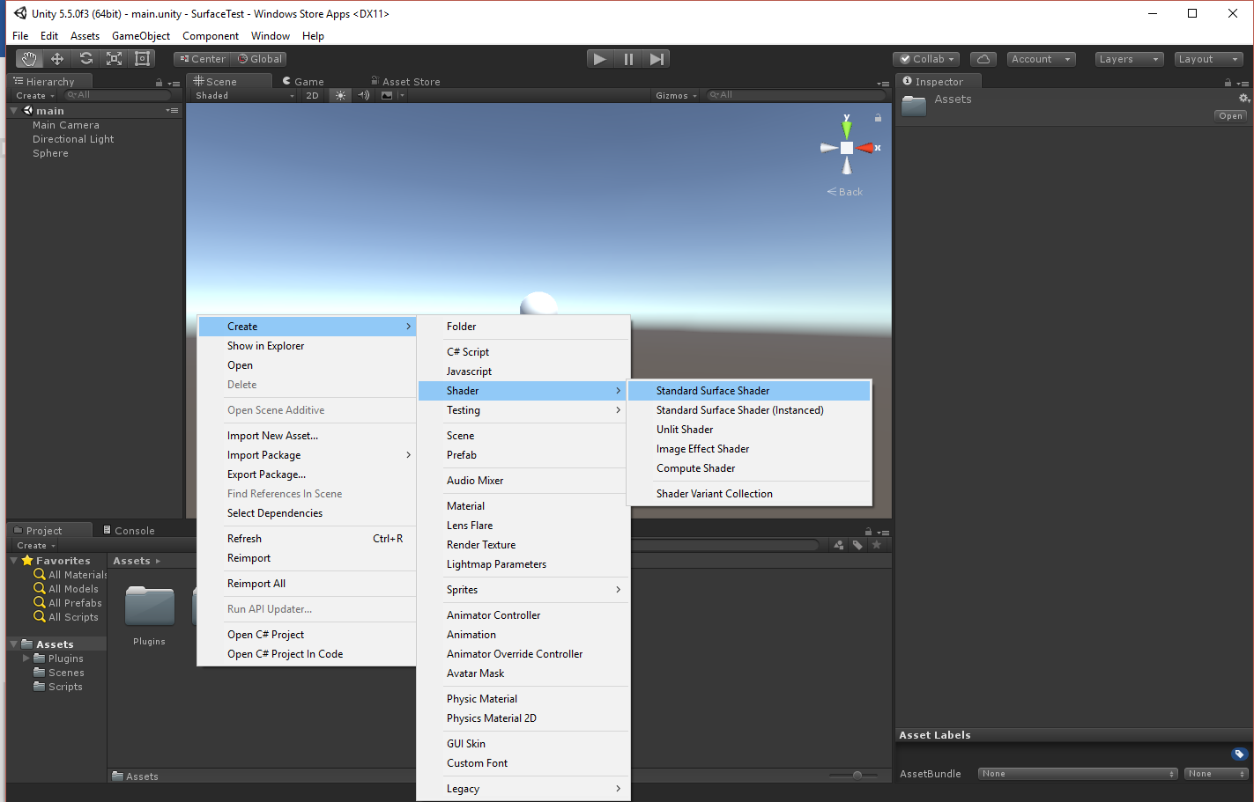Expand the Plugins folder in tree

26,659
